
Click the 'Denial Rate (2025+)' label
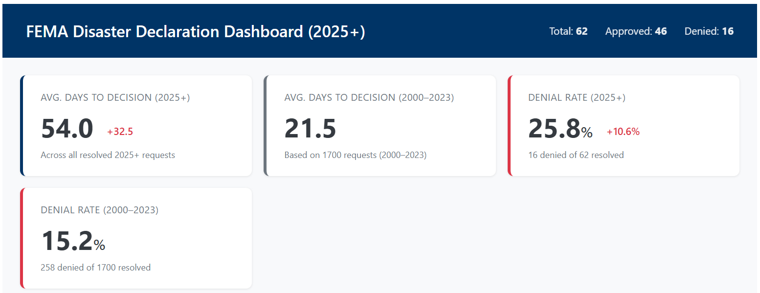(x=577, y=97)
